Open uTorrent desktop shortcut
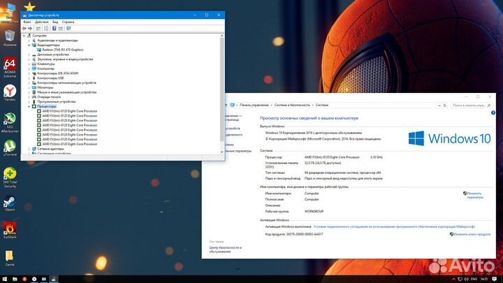The width and height of the screenshot is (503, 283). coord(10,148)
